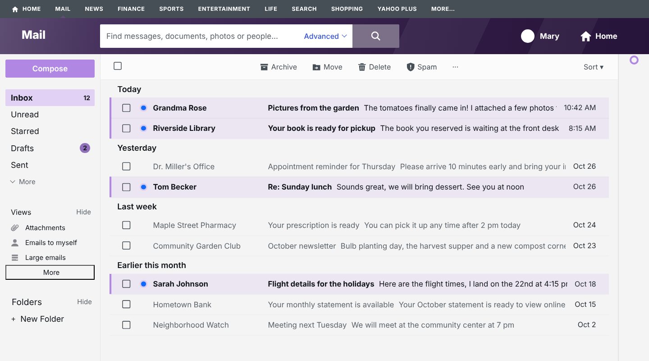Open MORE... in the top navigation

[443, 9]
